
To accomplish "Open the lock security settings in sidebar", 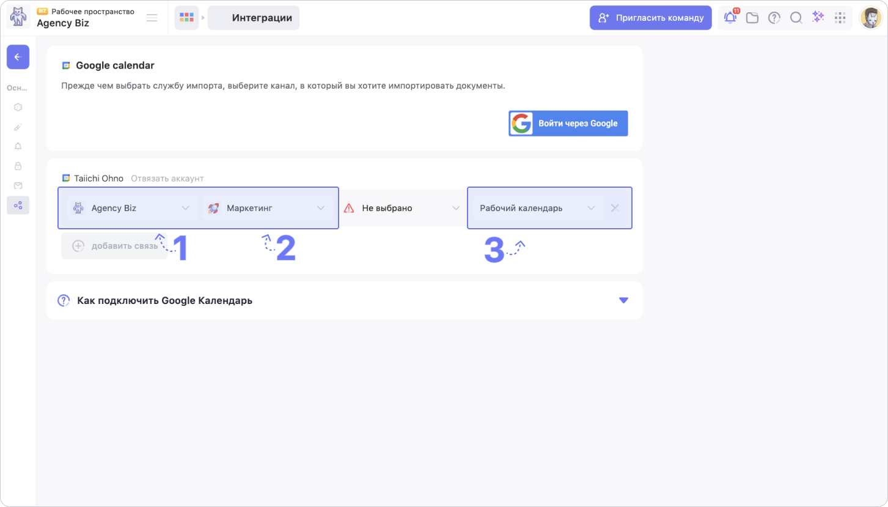I will [x=18, y=166].
